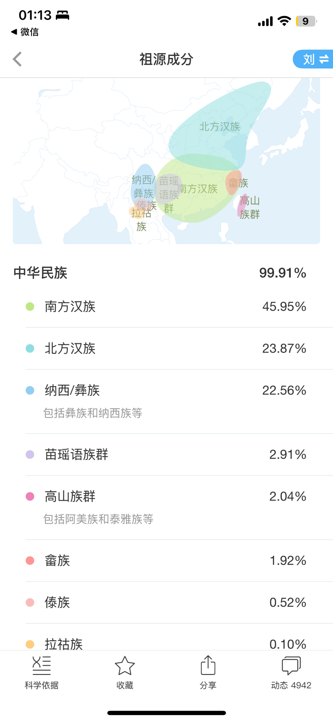The height and width of the screenshot is (722, 333).
Task: Tap the back arrow icon
Action: pos(17,59)
